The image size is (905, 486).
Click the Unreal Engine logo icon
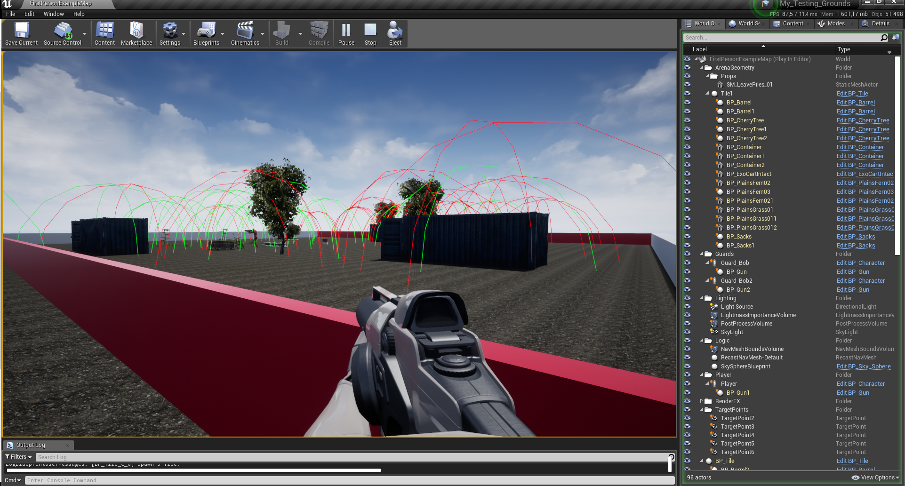tap(8, 4)
